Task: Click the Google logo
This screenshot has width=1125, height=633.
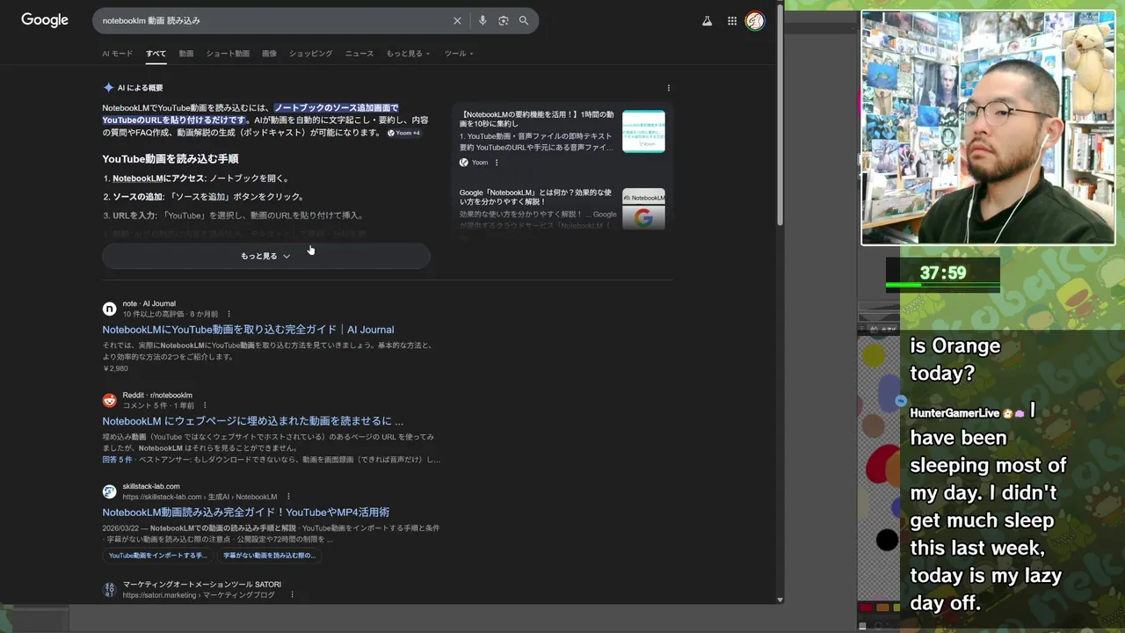Action: point(45,20)
